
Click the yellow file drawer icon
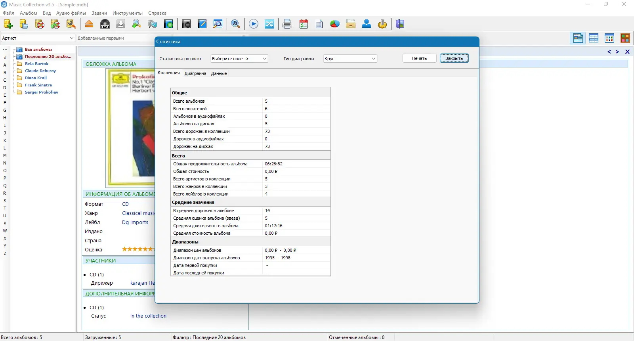[351, 24]
